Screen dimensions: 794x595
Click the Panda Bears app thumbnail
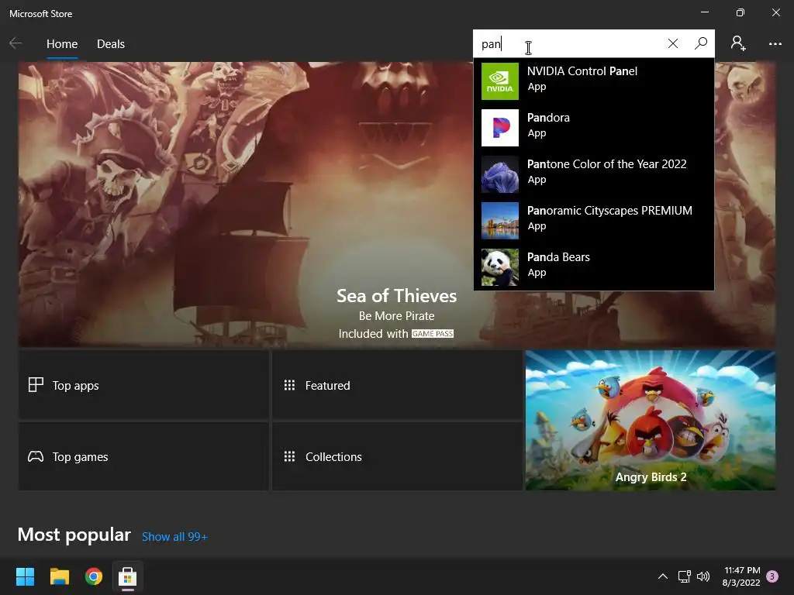click(x=500, y=267)
